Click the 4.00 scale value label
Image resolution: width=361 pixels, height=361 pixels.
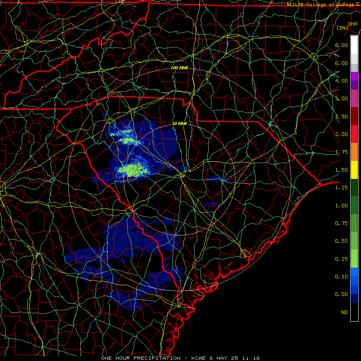(x=341, y=81)
